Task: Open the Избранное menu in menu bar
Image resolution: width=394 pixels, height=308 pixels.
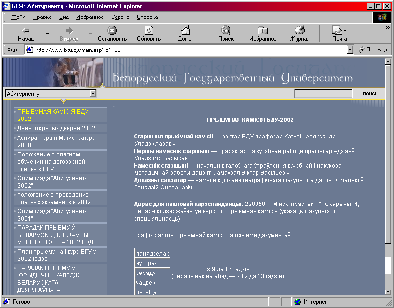Action: coord(90,17)
